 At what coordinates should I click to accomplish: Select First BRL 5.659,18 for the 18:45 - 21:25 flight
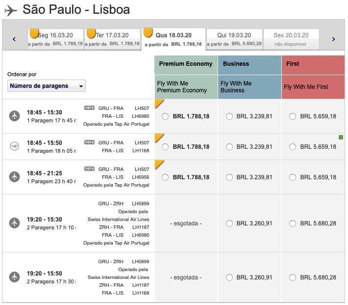293,177
